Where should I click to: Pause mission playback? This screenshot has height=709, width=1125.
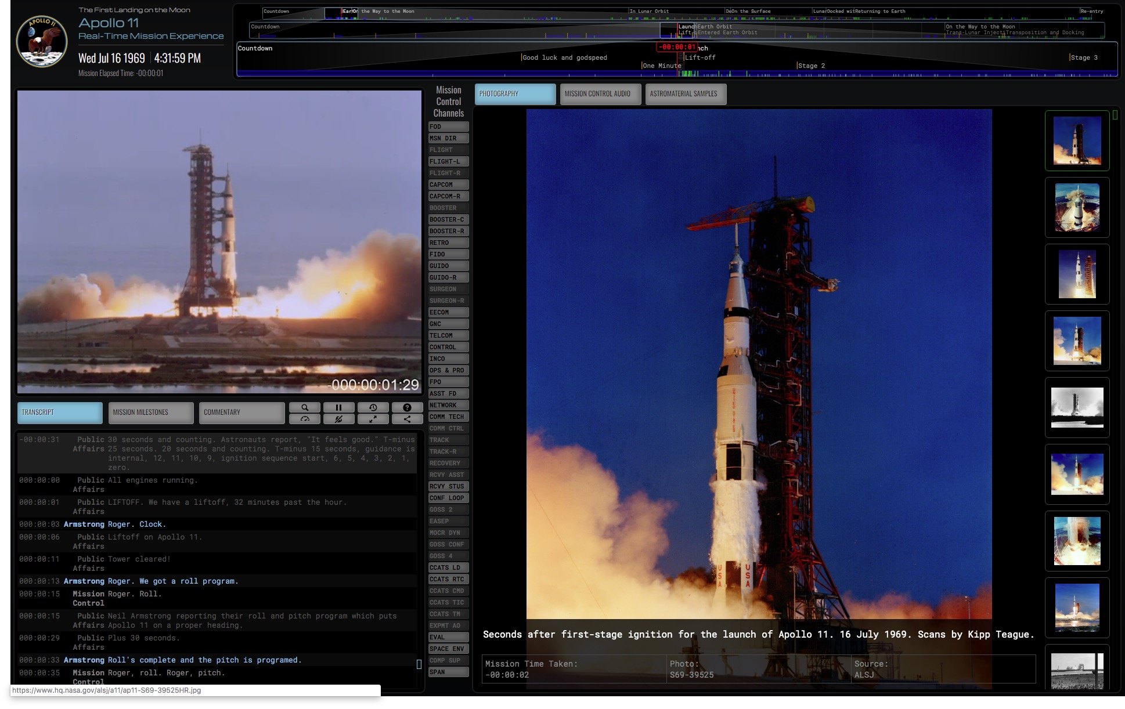(x=338, y=407)
